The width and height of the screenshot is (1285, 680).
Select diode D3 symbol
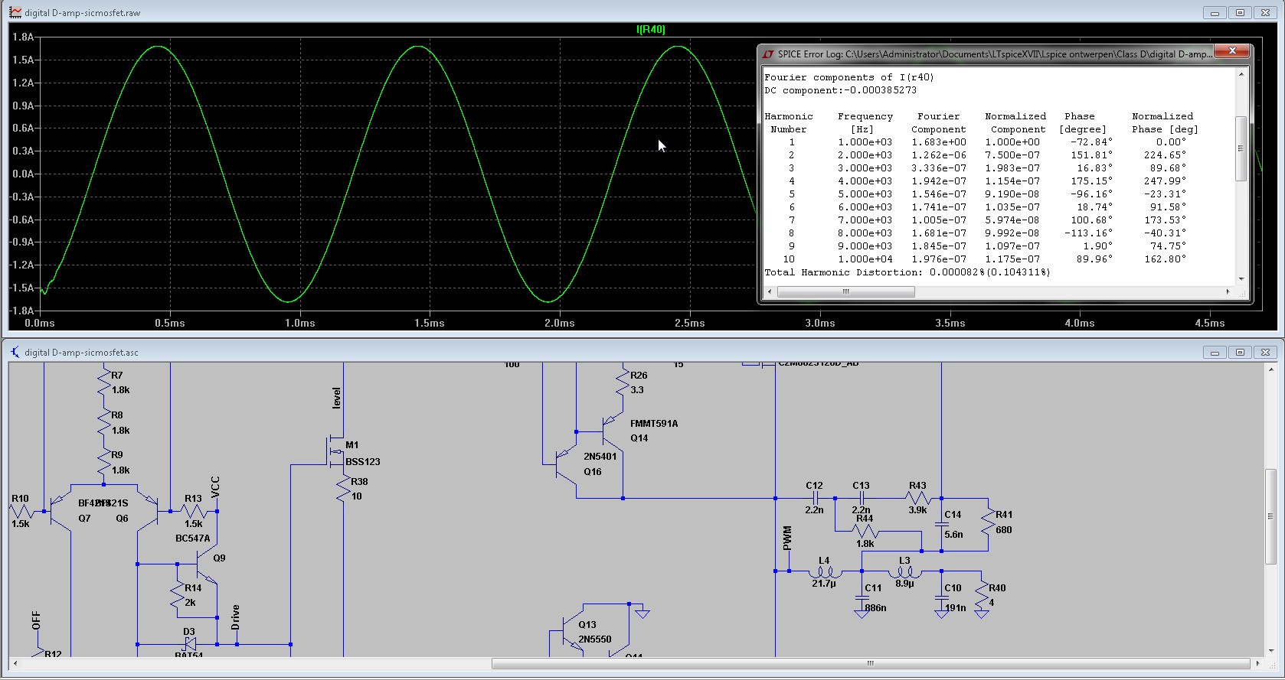pyautogui.click(x=190, y=644)
